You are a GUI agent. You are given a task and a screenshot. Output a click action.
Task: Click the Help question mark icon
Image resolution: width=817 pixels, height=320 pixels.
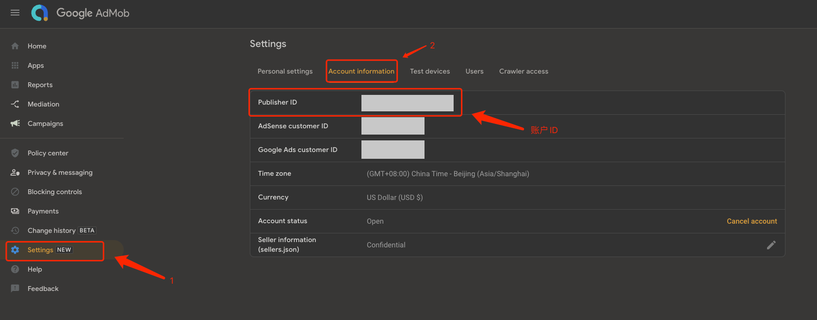click(x=15, y=269)
